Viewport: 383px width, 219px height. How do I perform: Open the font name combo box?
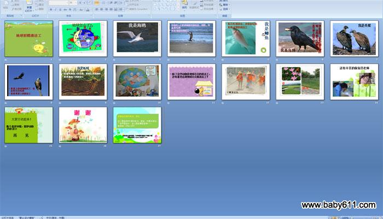pos(59,3)
